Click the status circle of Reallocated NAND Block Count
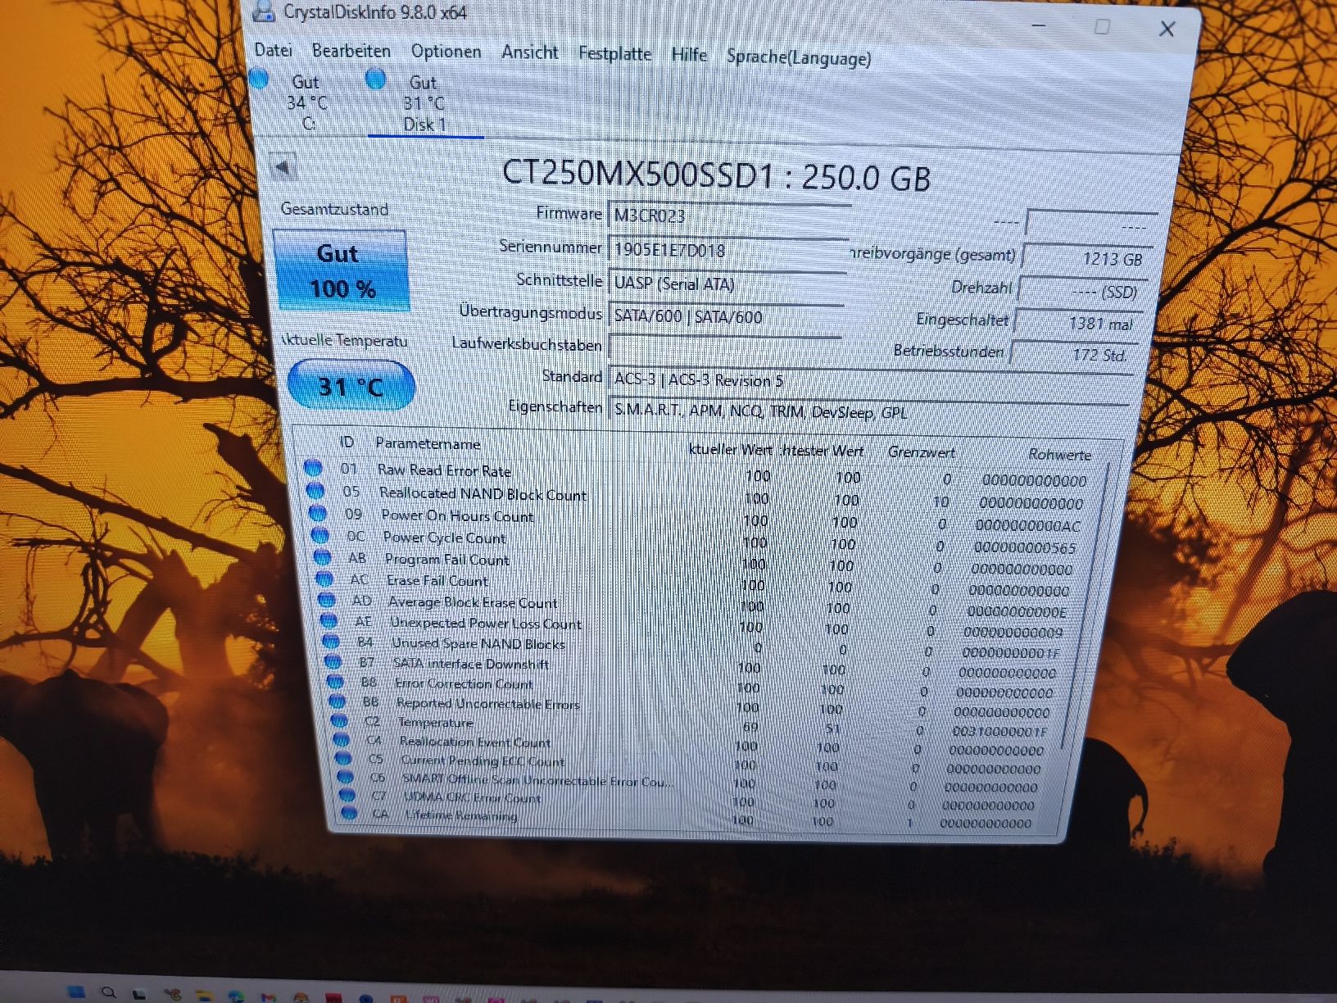The width and height of the screenshot is (1337, 1003). pos(315,491)
